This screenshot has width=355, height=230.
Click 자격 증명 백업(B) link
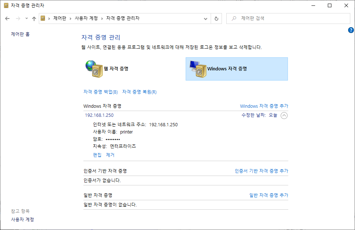coord(100,92)
